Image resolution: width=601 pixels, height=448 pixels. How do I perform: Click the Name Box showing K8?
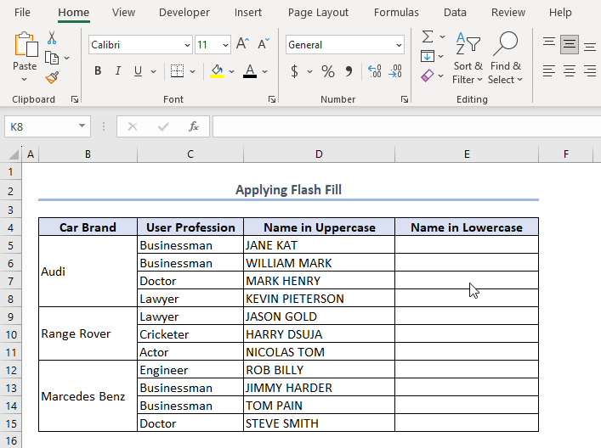[40, 126]
